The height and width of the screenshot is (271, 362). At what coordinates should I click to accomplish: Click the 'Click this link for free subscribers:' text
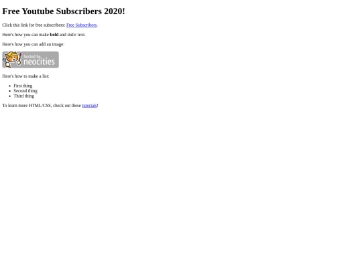pos(34,25)
